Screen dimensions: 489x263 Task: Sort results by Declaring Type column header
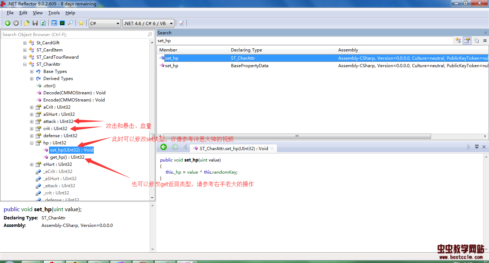[282, 50]
